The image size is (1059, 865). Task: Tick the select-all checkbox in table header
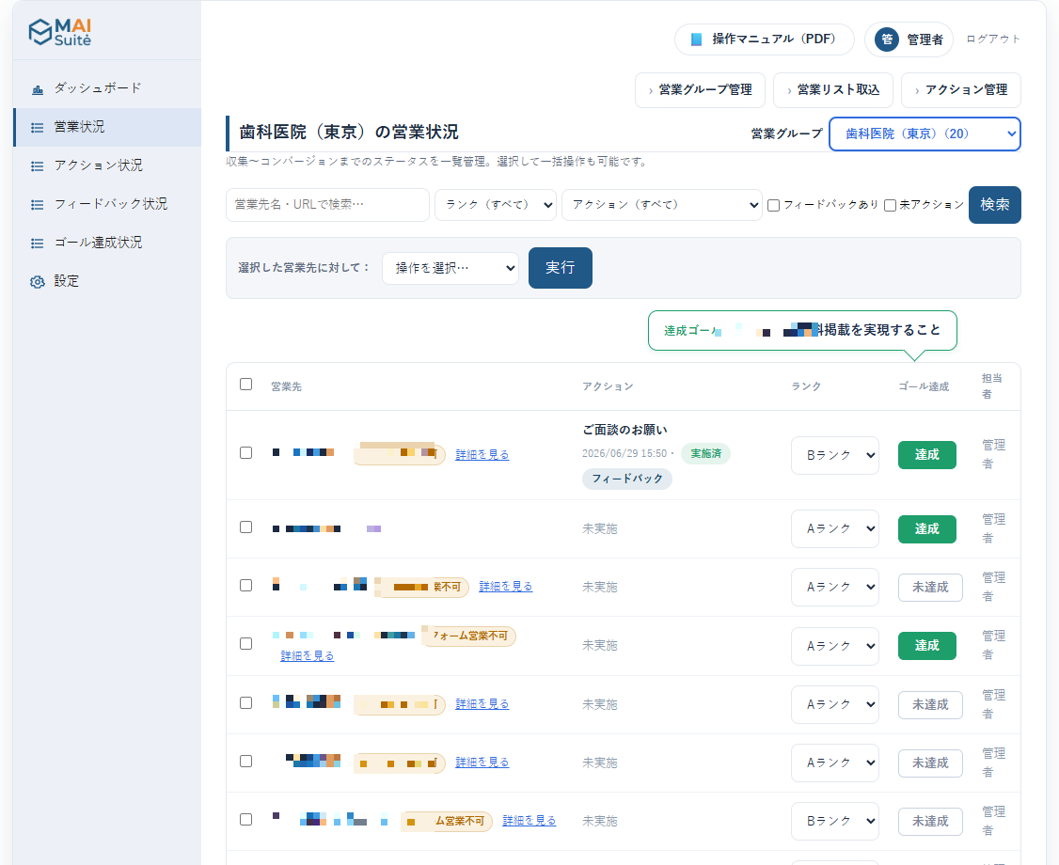pyautogui.click(x=245, y=385)
